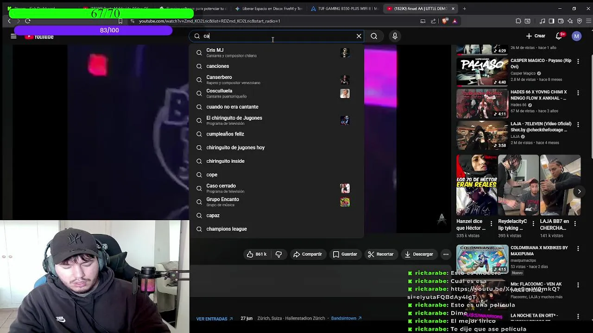The image size is (593, 333).
Task: Open options for 'Hanzel dice que Héctor' short
Action: click(491, 224)
